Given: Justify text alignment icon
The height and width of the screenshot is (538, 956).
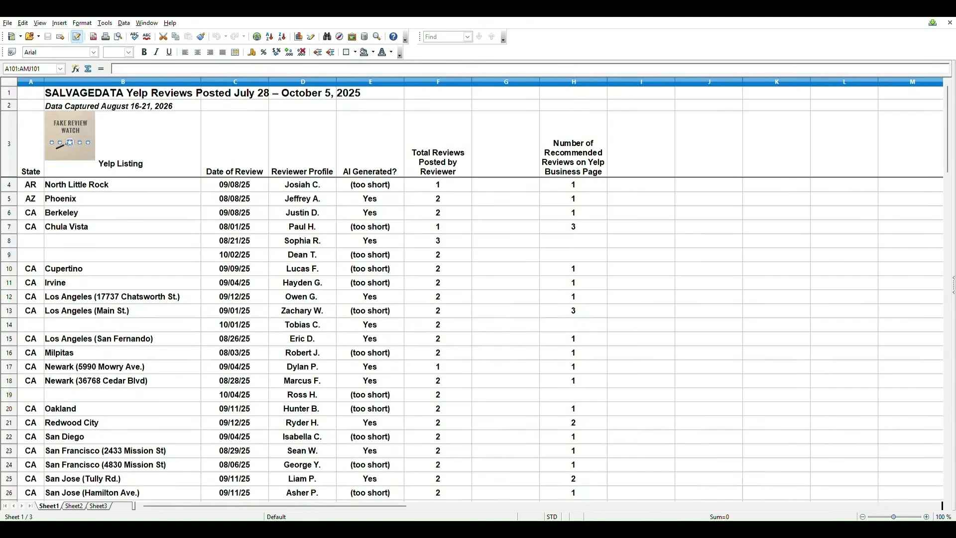Looking at the screenshot, I should click(223, 52).
